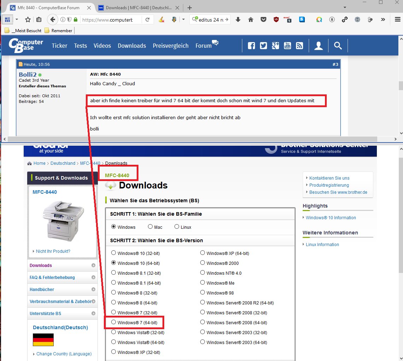Click the user account icon on ComputerBase
The width and height of the screenshot is (403, 361).
pos(319,46)
